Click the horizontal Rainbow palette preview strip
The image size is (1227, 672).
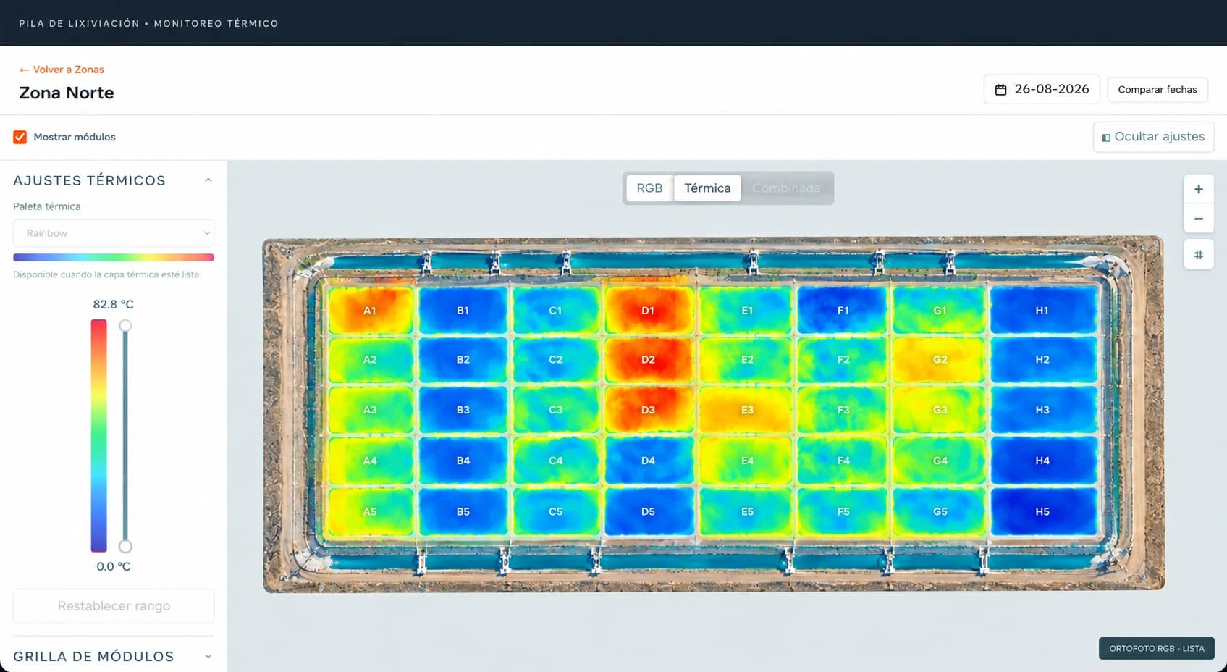[x=114, y=257]
